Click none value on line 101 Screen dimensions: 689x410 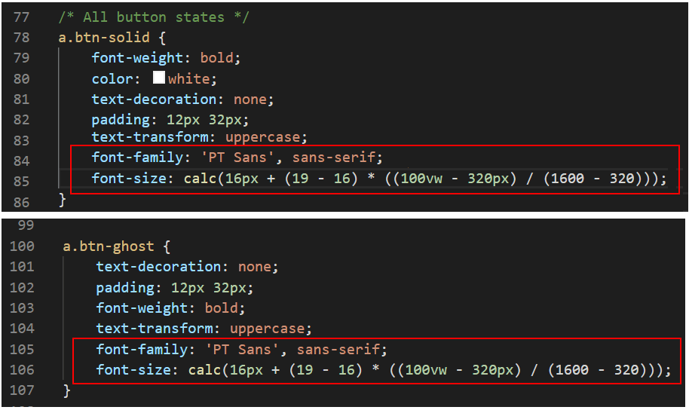click(255, 267)
